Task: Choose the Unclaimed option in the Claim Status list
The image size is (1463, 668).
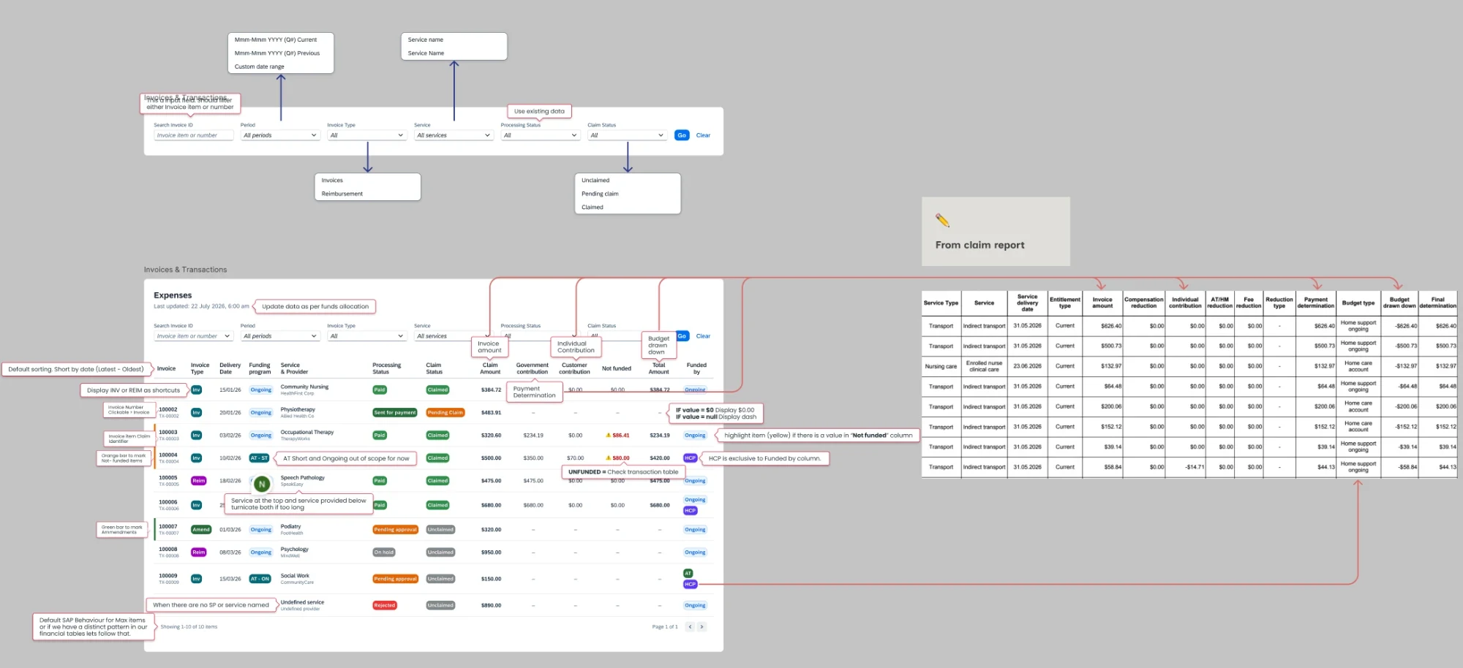Action: pos(595,180)
